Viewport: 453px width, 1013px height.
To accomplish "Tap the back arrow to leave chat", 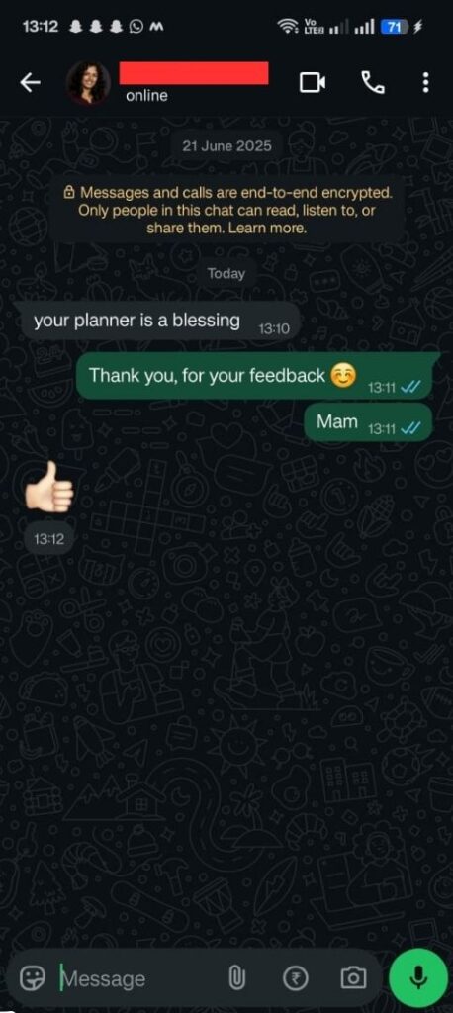I will coord(30,83).
